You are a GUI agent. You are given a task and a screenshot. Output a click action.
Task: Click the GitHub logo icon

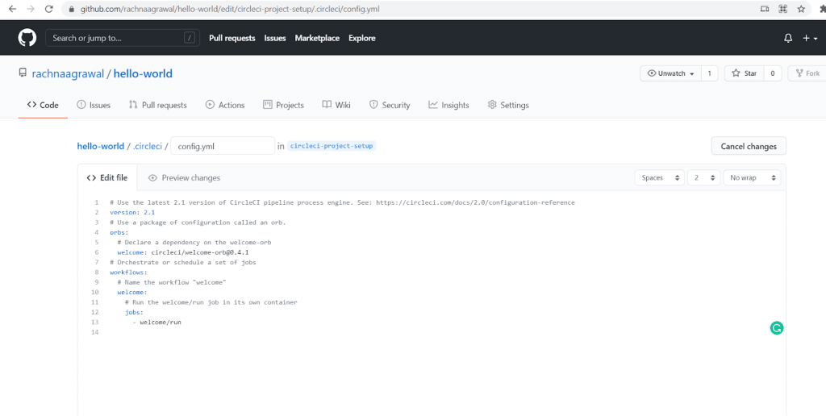click(28, 38)
